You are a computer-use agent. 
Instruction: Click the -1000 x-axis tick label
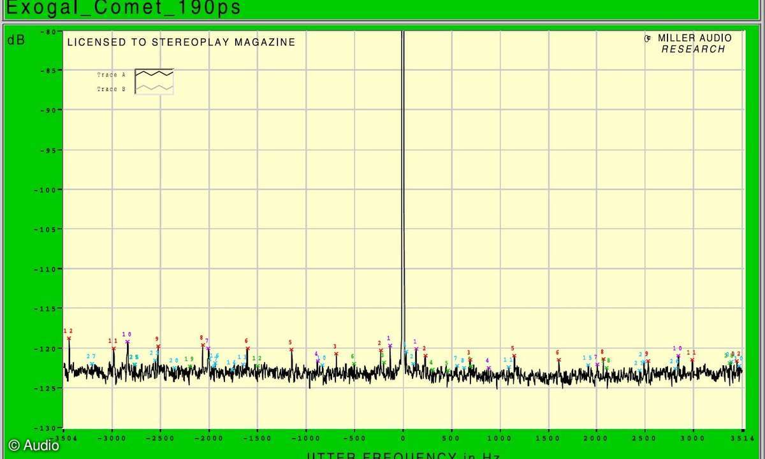[305, 439]
